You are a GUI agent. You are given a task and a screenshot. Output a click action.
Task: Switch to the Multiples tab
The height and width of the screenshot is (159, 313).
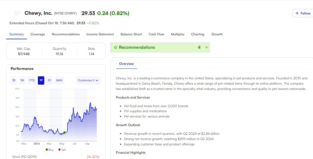[178, 34]
